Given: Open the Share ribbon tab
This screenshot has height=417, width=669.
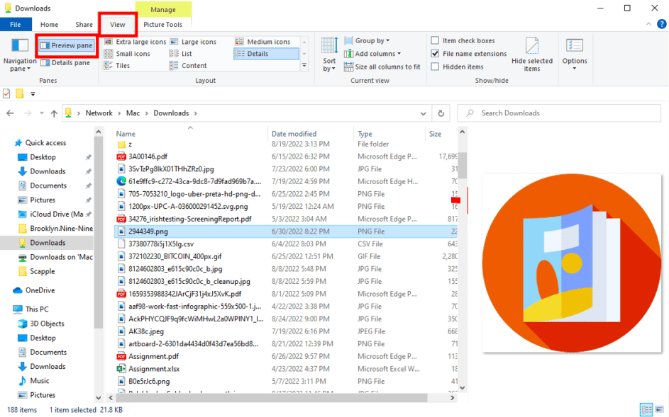Looking at the screenshot, I should pyautogui.click(x=84, y=25).
